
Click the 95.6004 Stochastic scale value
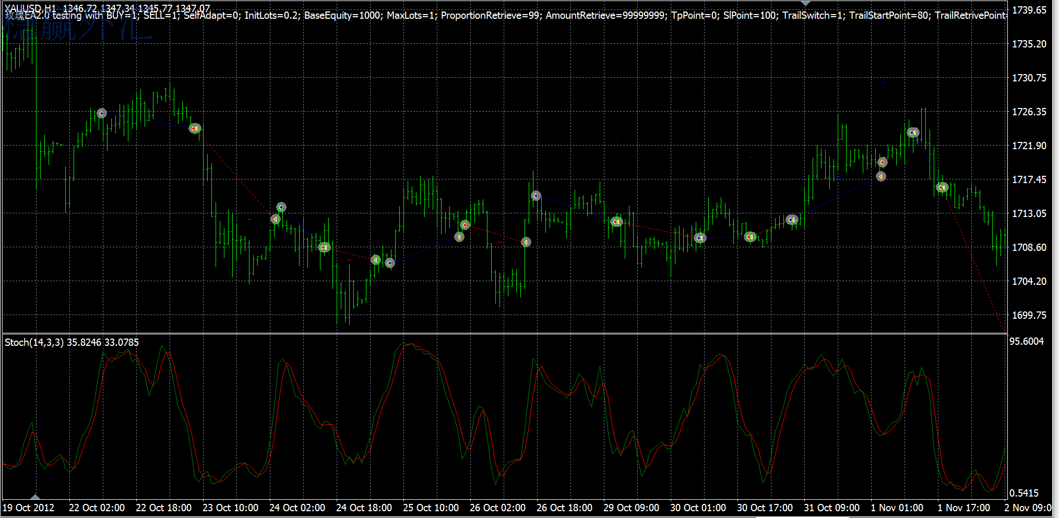coord(1026,341)
